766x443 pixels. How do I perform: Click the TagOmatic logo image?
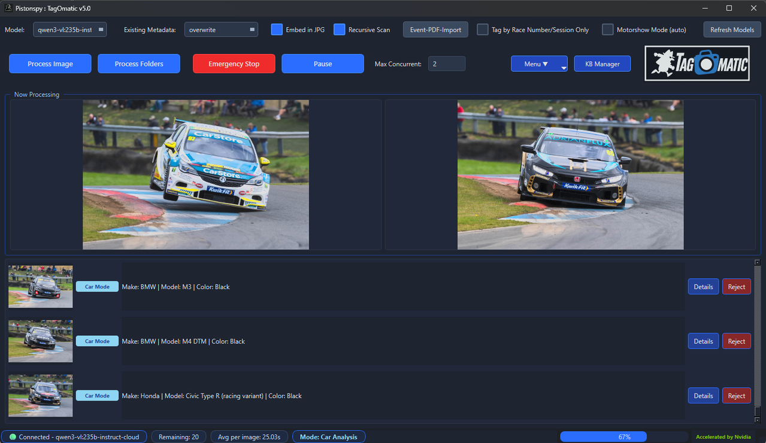tap(698, 63)
